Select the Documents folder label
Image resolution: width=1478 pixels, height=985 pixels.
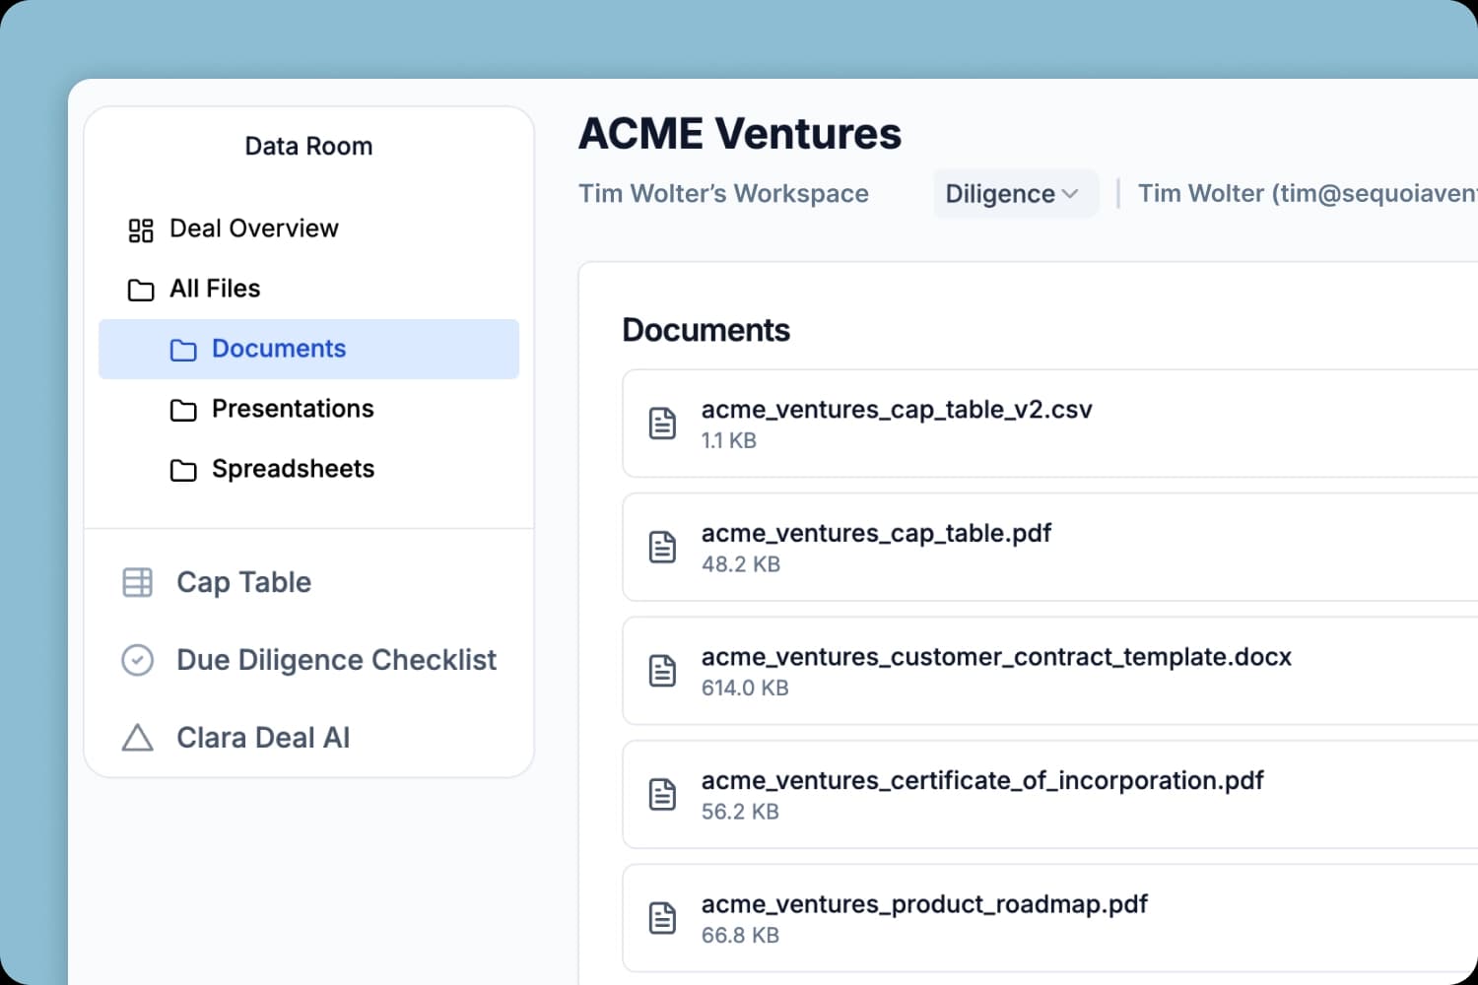click(279, 349)
